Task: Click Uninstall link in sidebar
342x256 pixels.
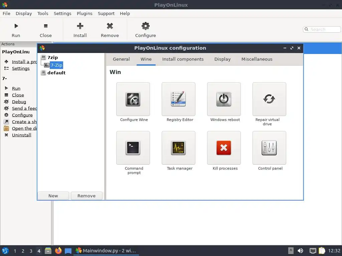Action: [22, 135]
